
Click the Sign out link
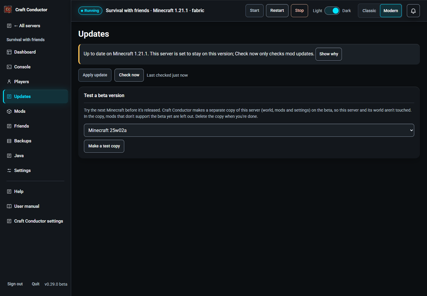tap(15, 284)
